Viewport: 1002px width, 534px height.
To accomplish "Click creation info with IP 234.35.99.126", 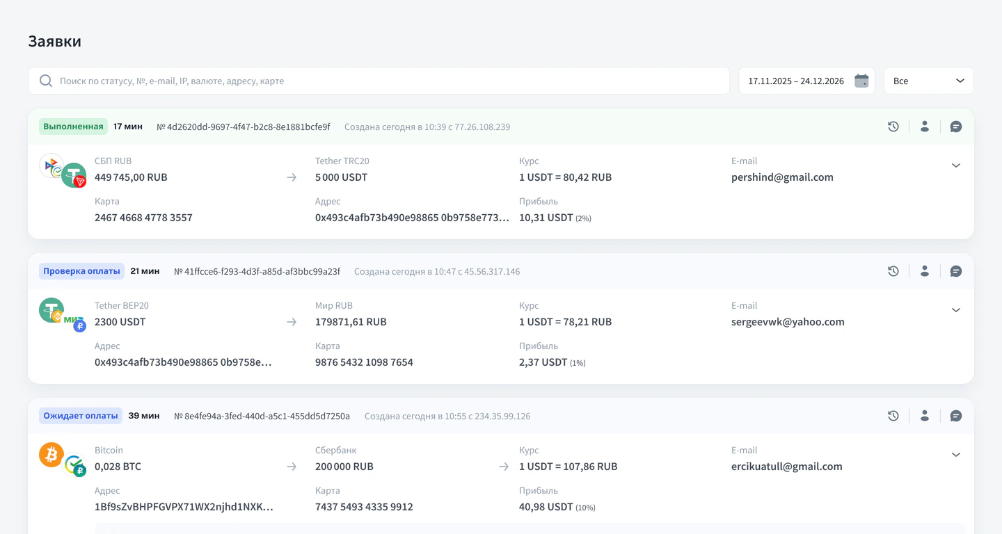I will (447, 416).
